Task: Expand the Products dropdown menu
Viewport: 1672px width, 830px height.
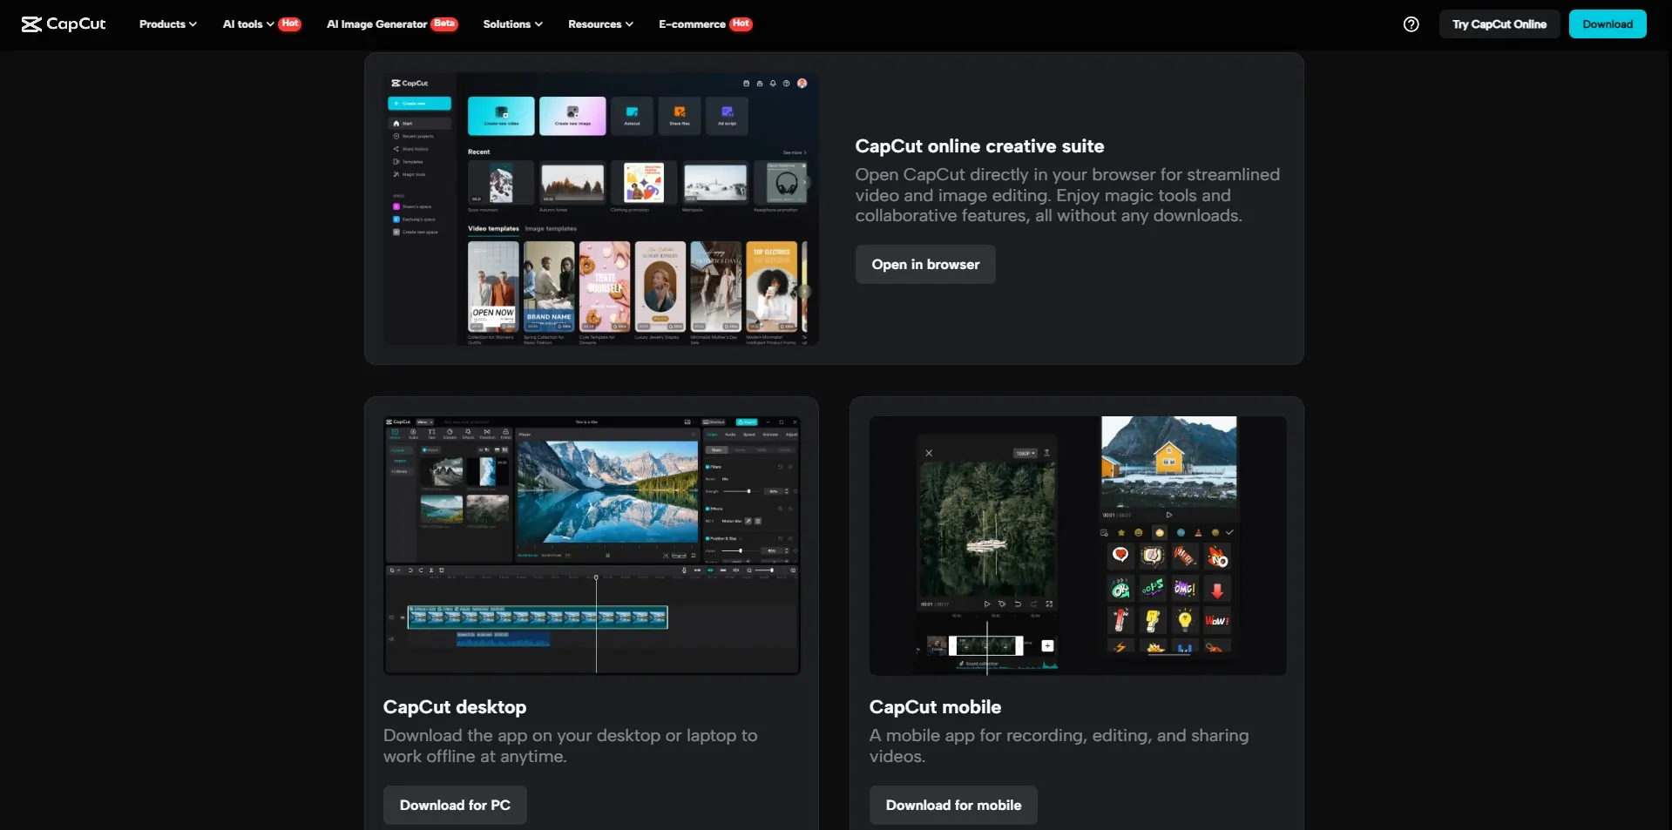Action: click(168, 24)
